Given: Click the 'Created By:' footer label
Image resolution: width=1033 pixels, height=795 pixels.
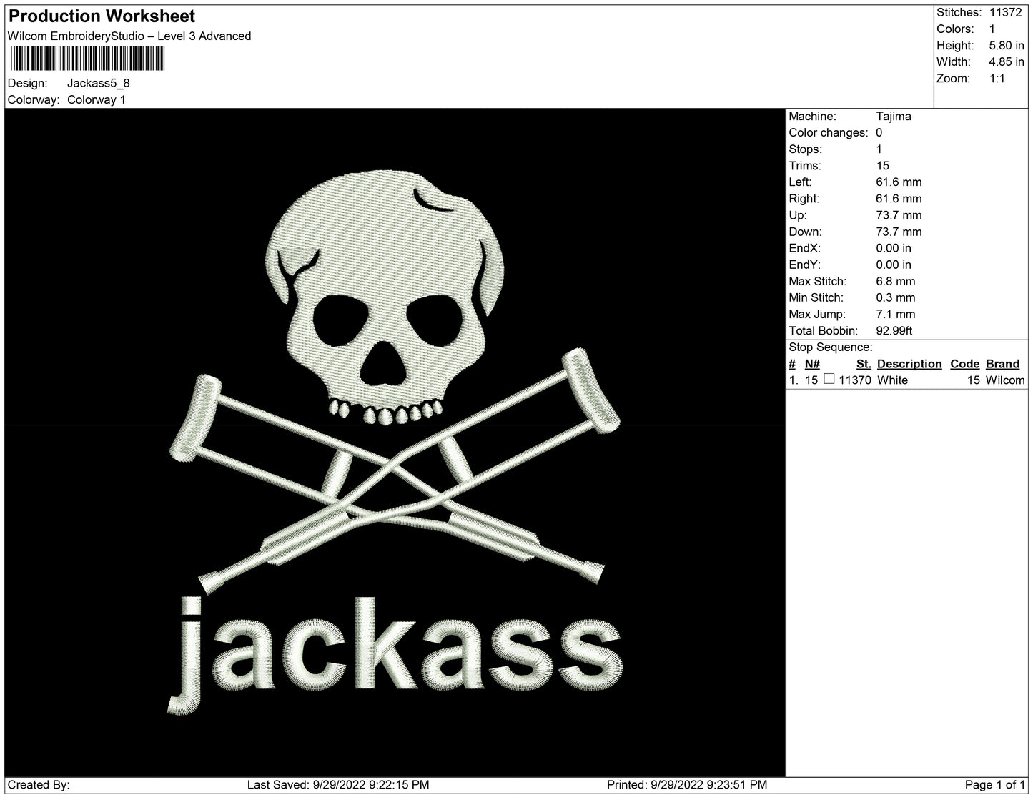Looking at the screenshot, I should point(39,785).
